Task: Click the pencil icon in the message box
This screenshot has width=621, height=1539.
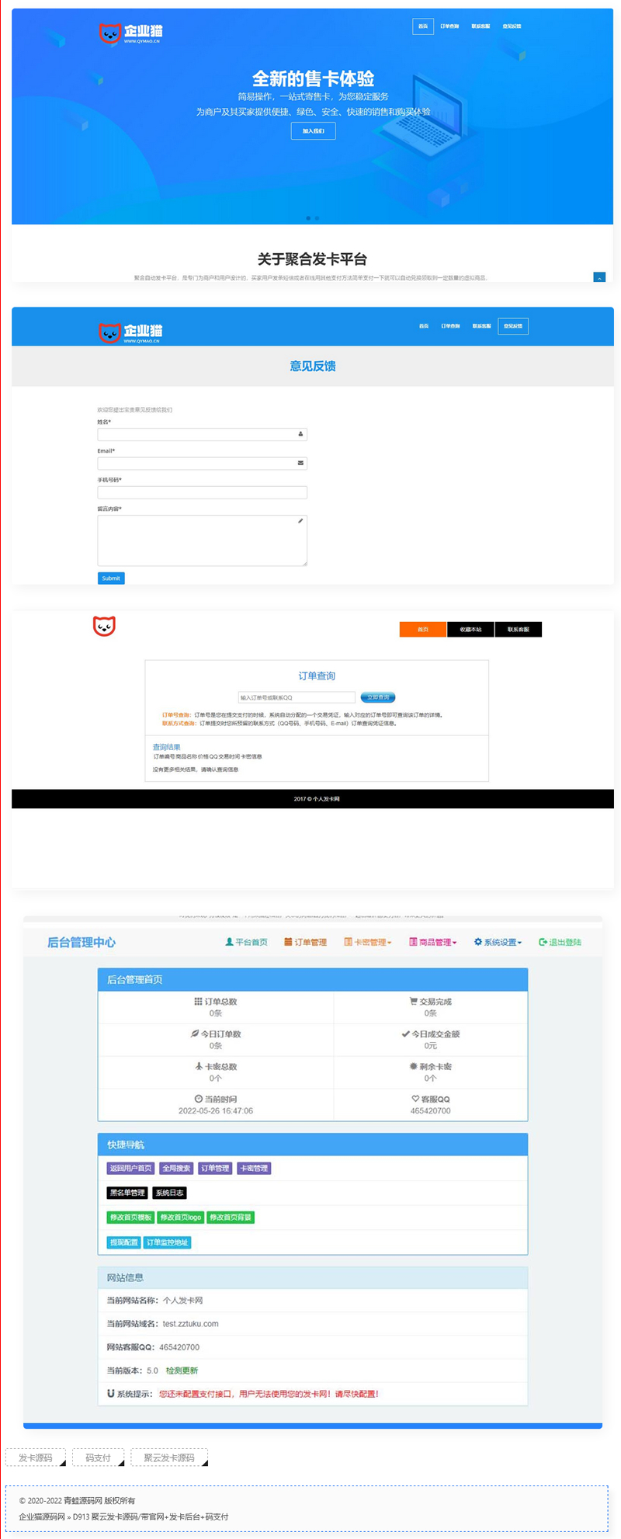Action: pyautogui.click(x=300, y=521)
